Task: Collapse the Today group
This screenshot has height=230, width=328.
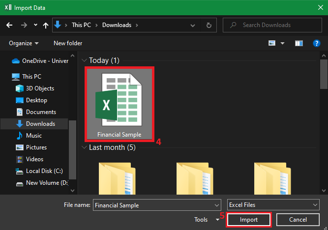Action: [85, 60]
